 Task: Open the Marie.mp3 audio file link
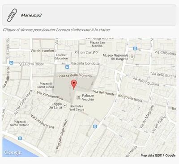click(31, 15)
